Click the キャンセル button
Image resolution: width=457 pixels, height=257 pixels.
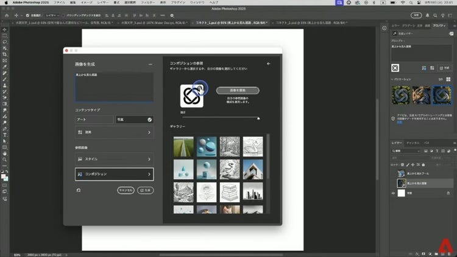(x=126, y=190)
